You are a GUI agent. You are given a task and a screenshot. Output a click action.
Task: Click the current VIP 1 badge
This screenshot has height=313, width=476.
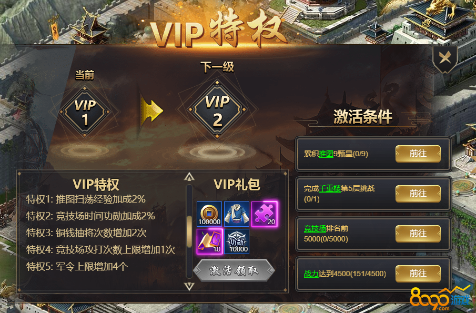(x=85, y=112)
